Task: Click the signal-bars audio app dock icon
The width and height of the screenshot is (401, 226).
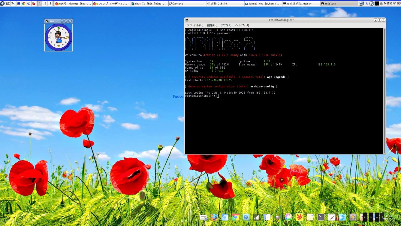Action: coord(256,217)
